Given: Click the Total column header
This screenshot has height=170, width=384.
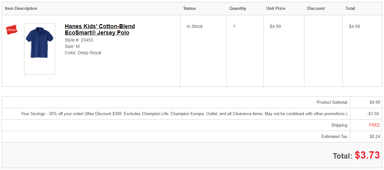Looking at the screenshot, I should pos(350,9).
